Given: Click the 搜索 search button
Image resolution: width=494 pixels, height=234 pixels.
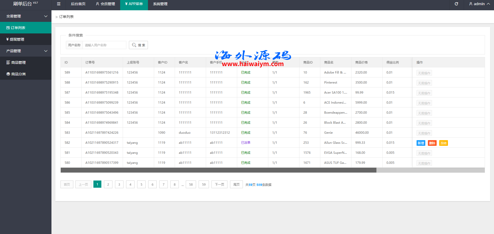Looking at the screenshot, I should pyautogui.click(x=138, y=45).
